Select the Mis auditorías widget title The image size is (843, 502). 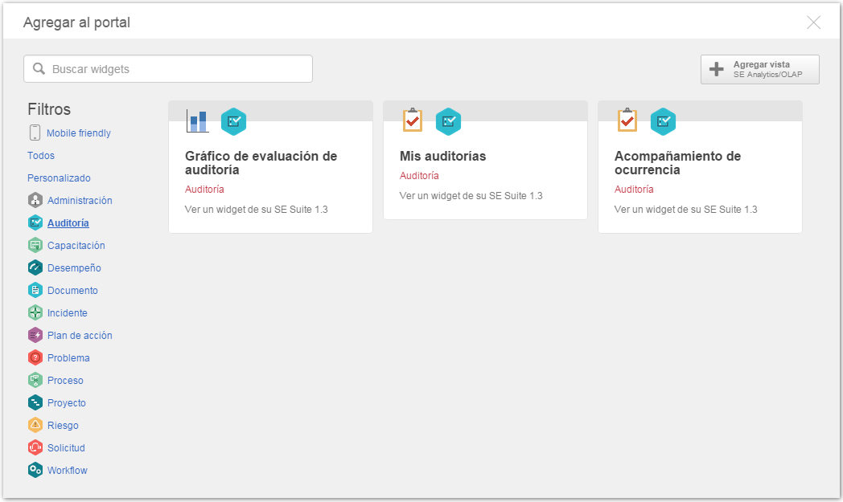click(x=442, y=157)
